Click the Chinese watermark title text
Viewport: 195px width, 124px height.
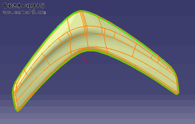24,6
